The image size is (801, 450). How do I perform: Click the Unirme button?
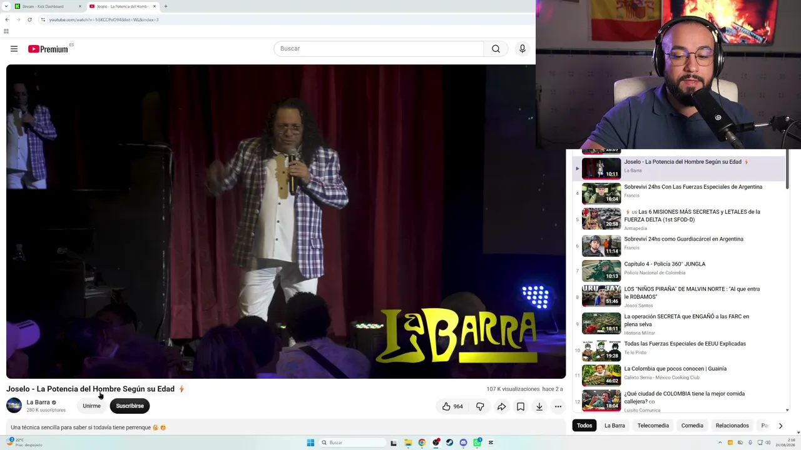coord(91,406)
